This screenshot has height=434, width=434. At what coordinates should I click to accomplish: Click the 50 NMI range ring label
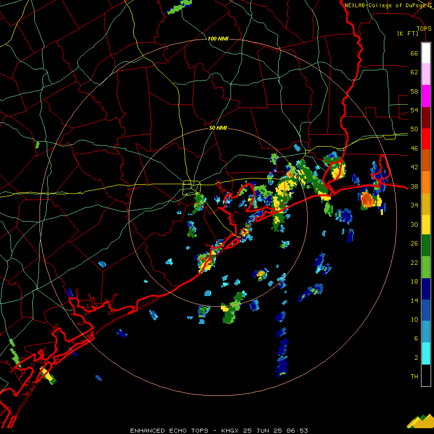pos(218,128)
